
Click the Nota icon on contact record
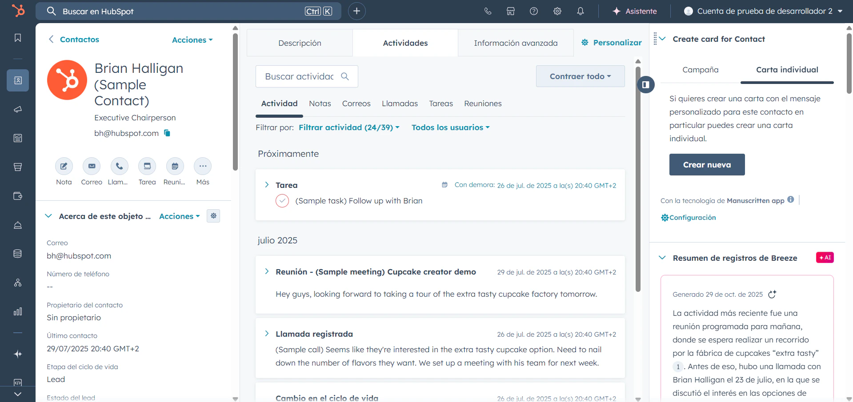pos(64,166)
